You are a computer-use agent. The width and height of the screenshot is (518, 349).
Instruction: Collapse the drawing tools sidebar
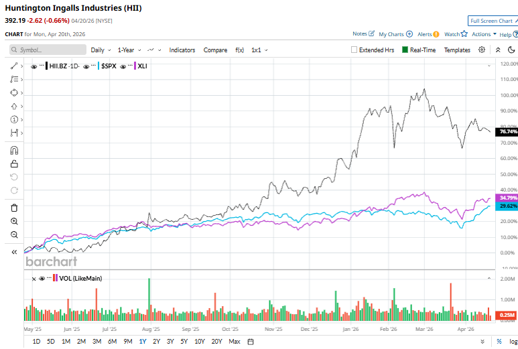pos(14,253)
